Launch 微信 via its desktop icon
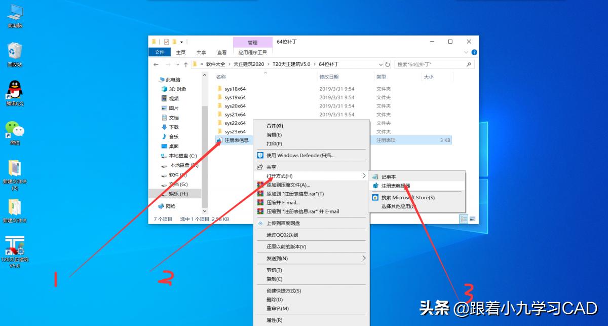608x326 pixels. click(14, 129)
